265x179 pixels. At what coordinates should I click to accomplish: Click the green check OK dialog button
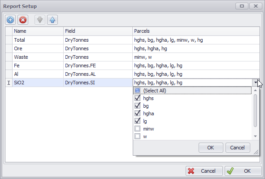(243, 171)
